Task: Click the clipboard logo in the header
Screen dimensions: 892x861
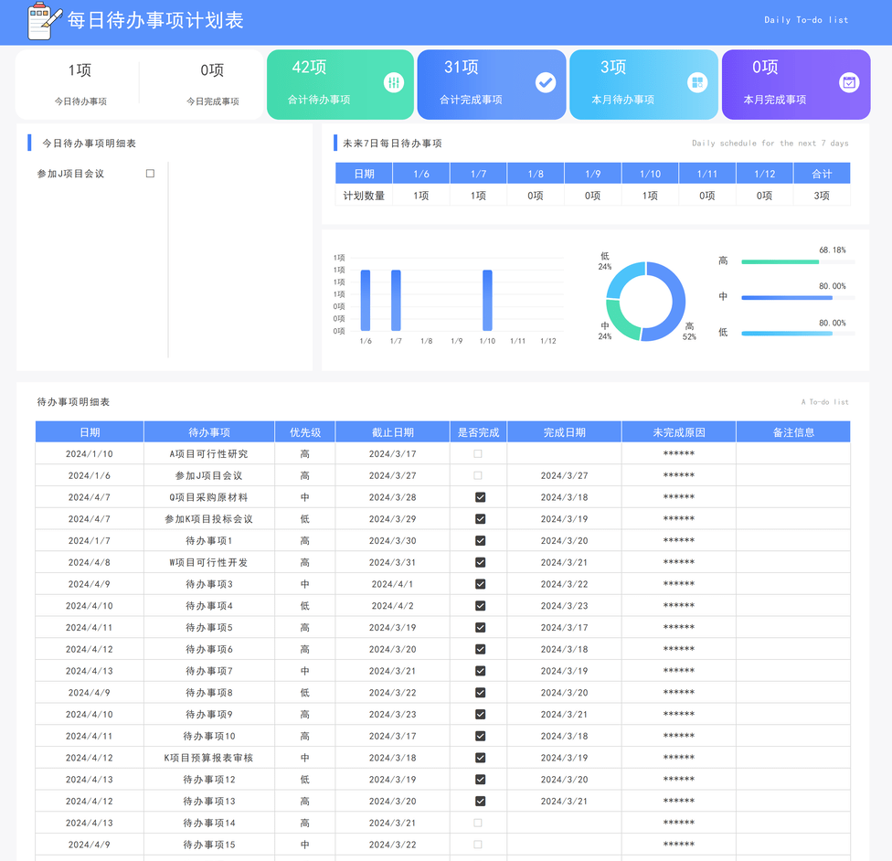Action: coord(40,20)
